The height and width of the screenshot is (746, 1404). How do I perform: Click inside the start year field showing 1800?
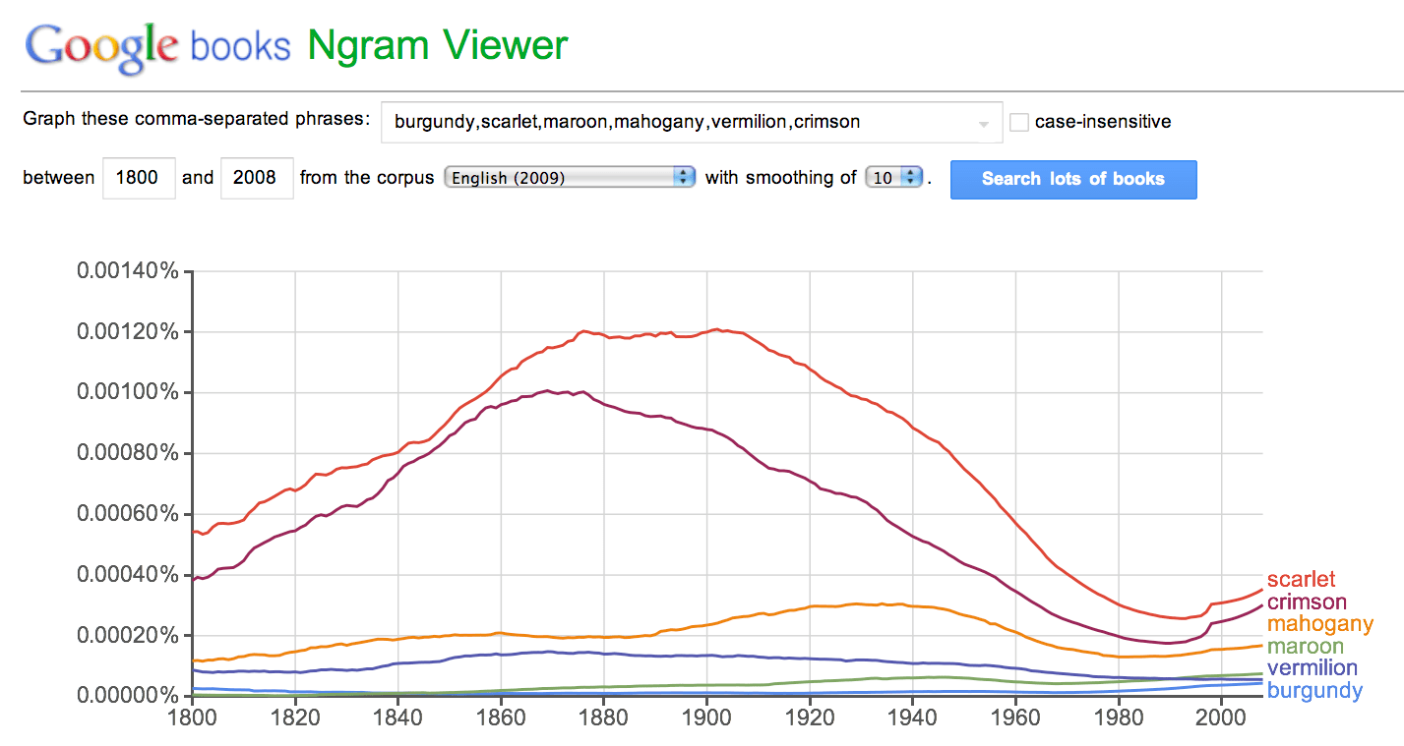pyautogui.click(x=138, y=178)
